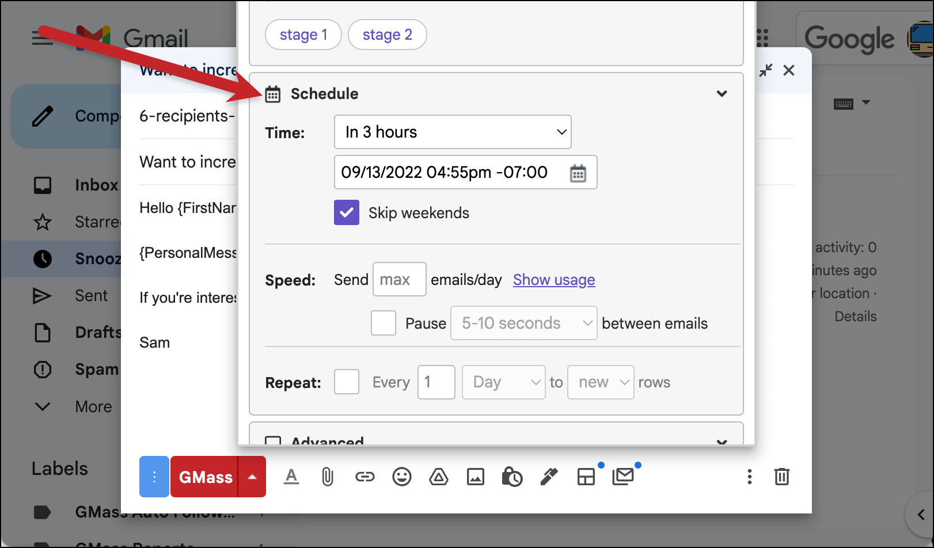Open the Gmail main menu hamburger icon
This screenshot has height=548, width=934.
tap(43, 38)
